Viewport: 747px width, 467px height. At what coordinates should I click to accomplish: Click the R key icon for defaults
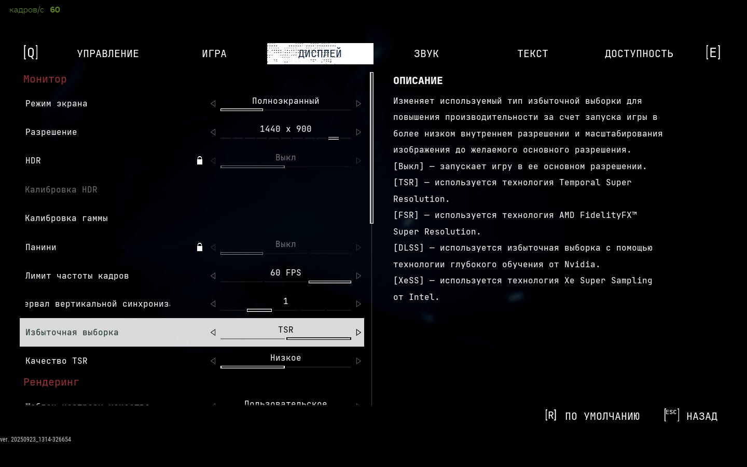pos(551,415)
